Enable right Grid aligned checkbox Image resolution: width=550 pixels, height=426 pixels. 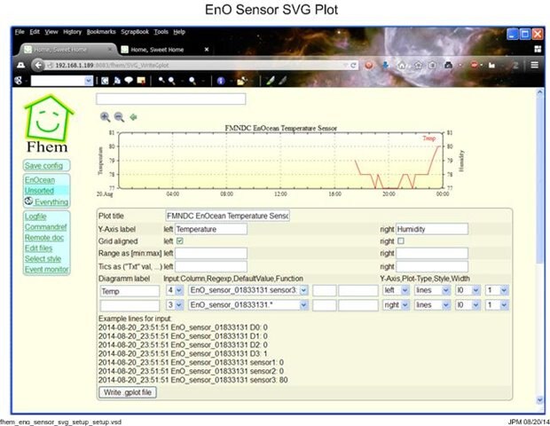(x=401, y=241)
